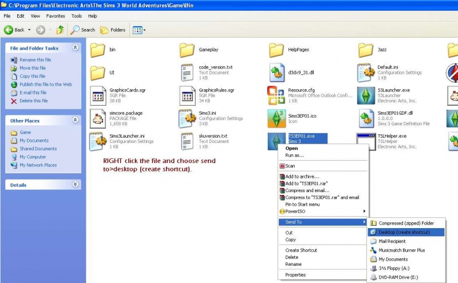Select 3½ Floppy (A:) in Send To
This screenshot has height=283, width=458.
pos(406,268)
